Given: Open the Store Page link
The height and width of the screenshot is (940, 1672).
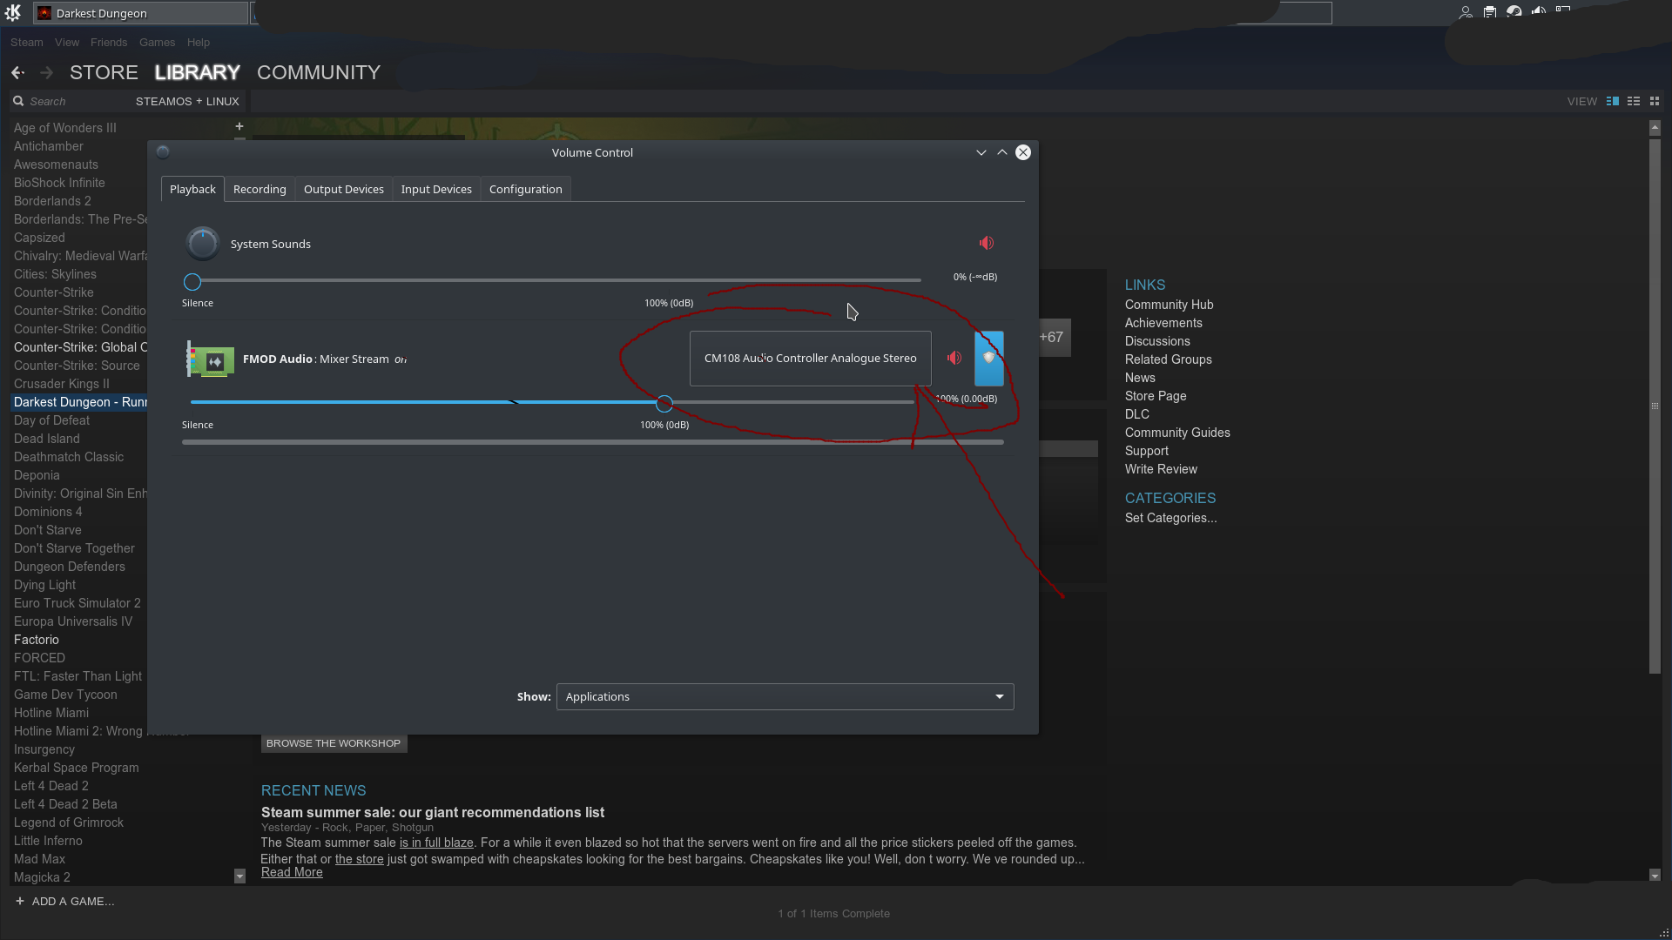Looking at the screenshot, I should [1156, 396].
